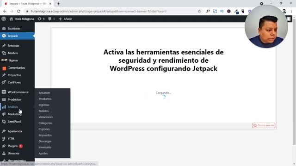Screen dimensions: 296x166
Task: Click the Añadir plus icon
Action: pos(61,19)
